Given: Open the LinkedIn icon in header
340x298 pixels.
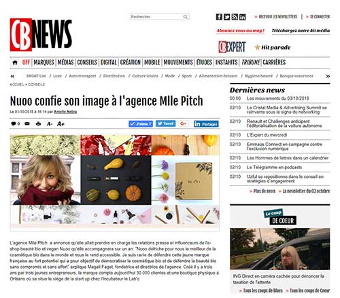Looking at the screenshot, I should 242,17.
